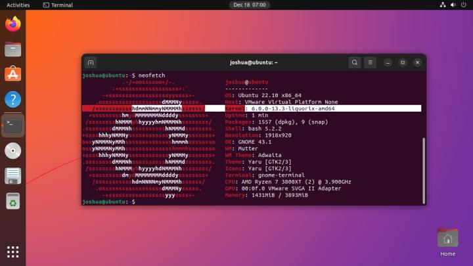
Task: Open the Activities overview
Action: (x=18, y=5)
